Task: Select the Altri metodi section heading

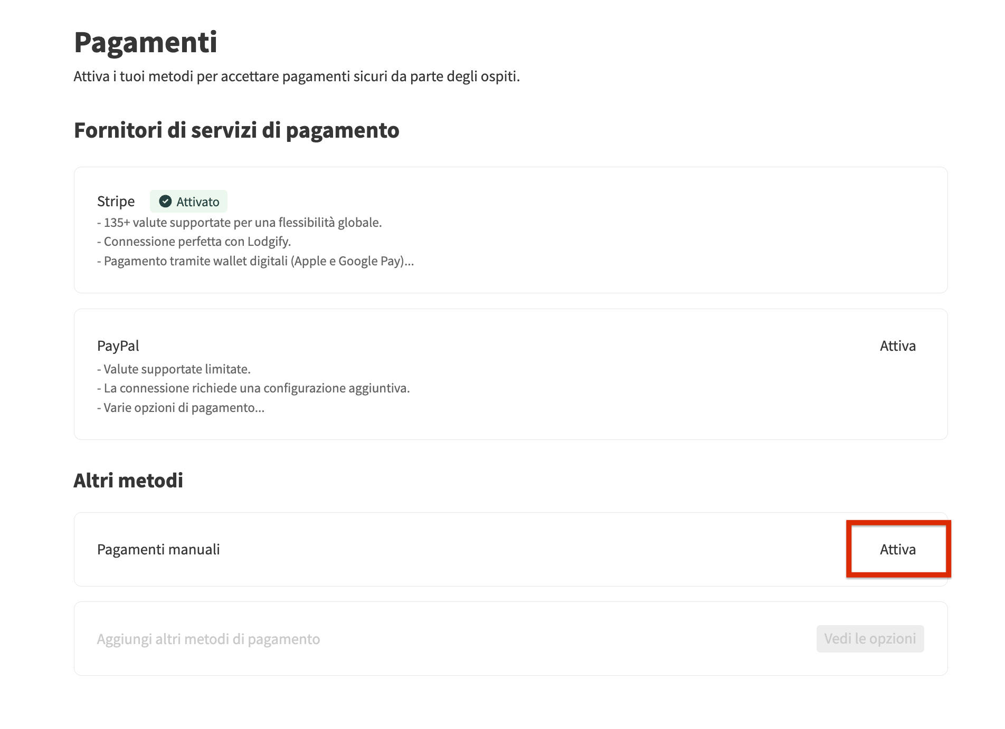Action: 128,480
